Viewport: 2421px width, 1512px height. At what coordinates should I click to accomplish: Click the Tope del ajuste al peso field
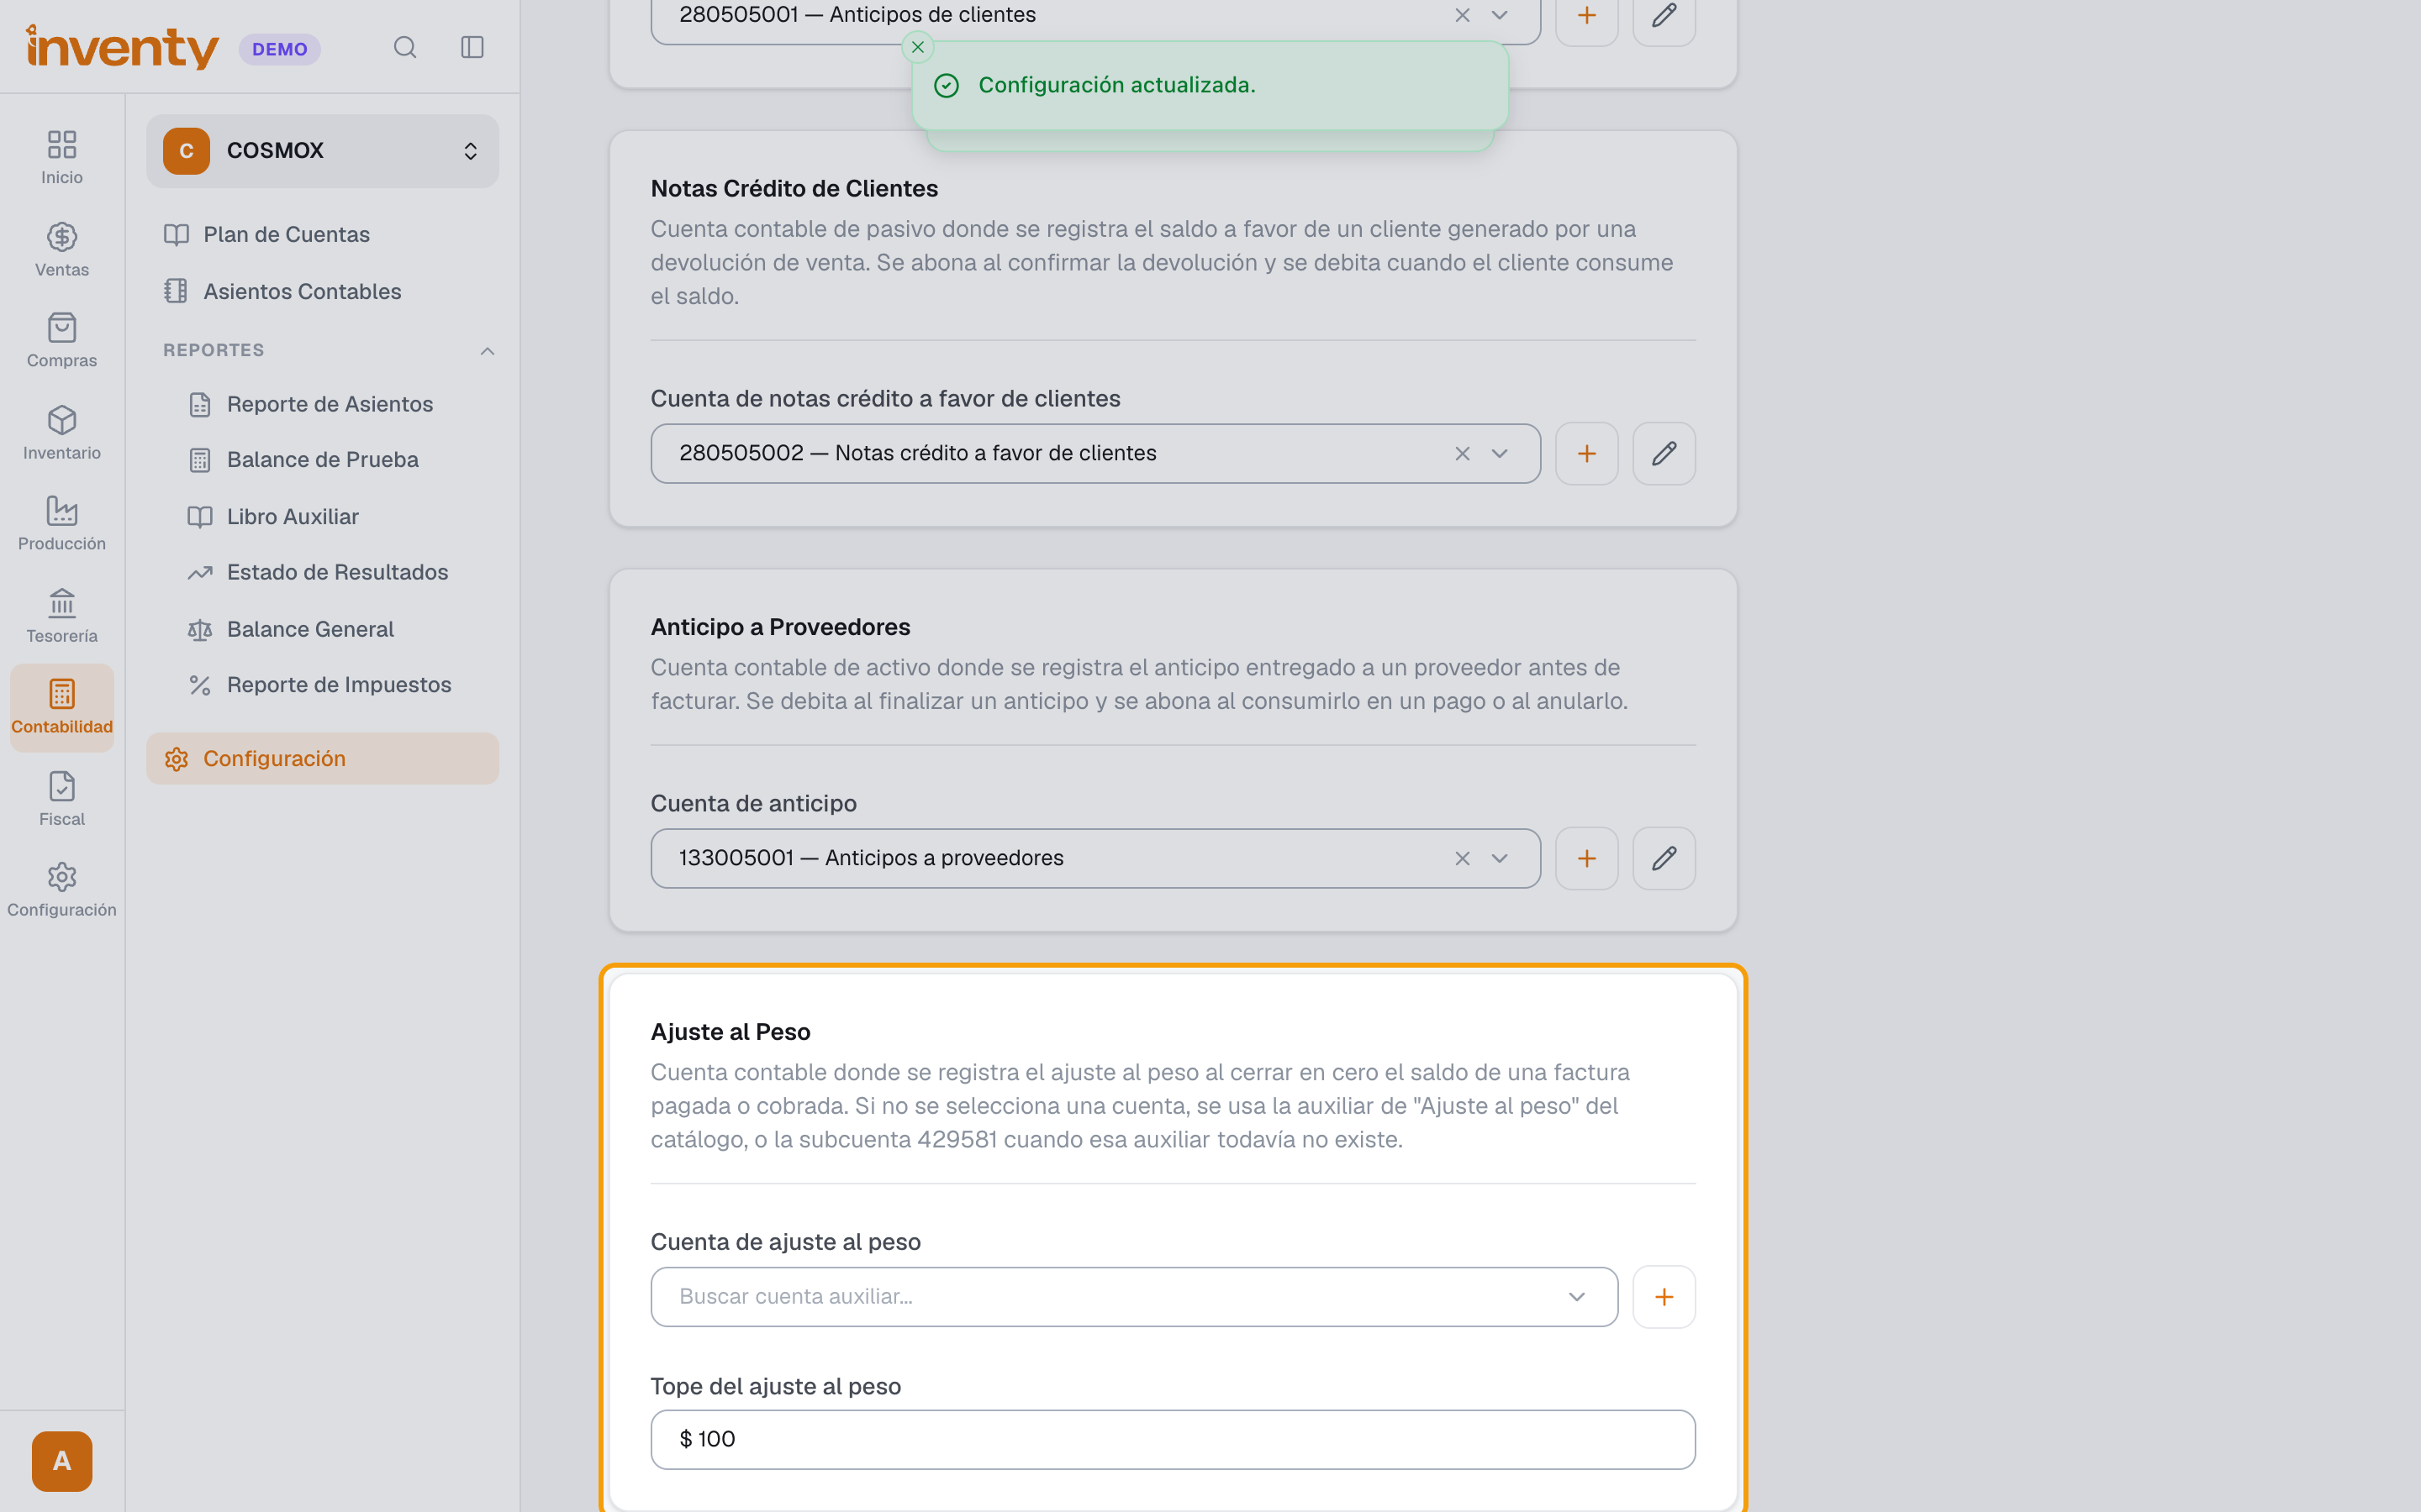pyautogui.click(x=1173, y=1440)
